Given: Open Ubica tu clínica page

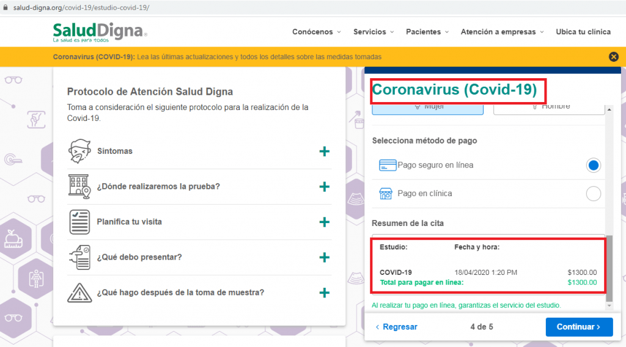Looking at the screenshot, I should (583, 32).
